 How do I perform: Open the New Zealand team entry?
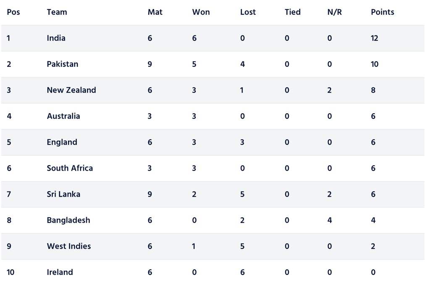tap(71, 90)
